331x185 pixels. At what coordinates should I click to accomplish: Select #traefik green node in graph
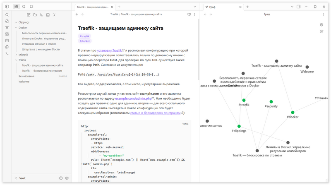[x=244, y=100]
